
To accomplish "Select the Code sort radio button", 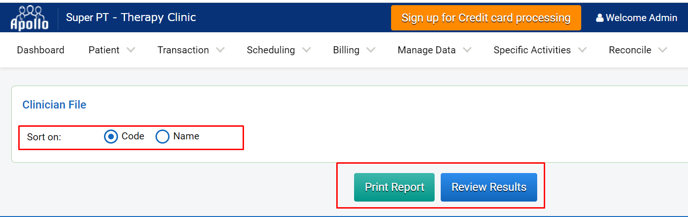I will coord(111,137).
